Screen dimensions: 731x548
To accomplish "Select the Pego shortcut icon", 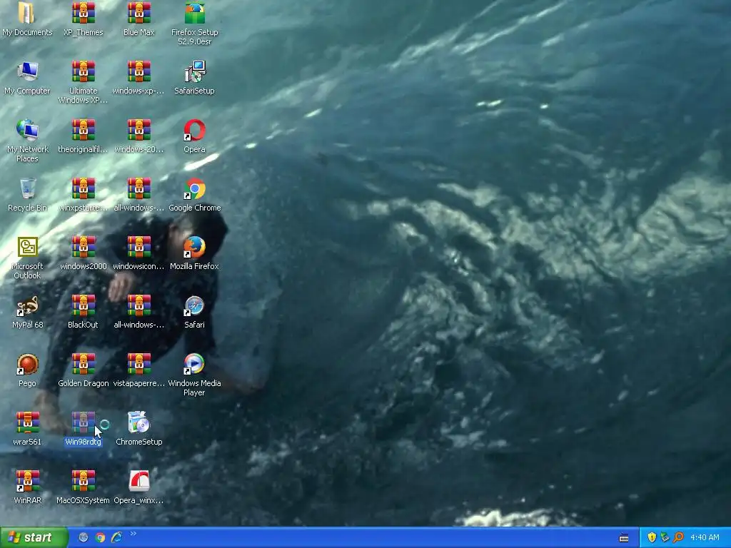I will coord(27,365).
